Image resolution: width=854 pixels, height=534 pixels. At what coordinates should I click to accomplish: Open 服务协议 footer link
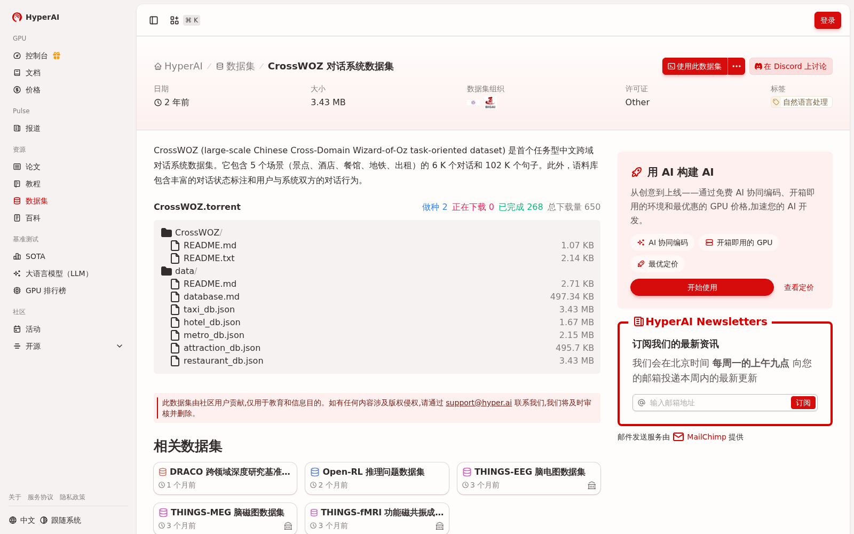(41, 497)
